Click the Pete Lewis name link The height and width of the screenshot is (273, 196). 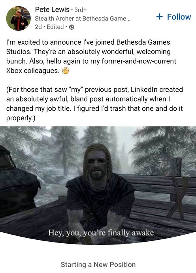pos(52,9)
